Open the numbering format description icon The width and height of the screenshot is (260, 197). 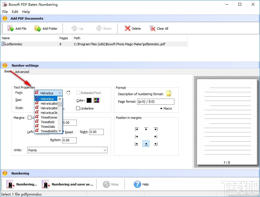coord(169,93)
